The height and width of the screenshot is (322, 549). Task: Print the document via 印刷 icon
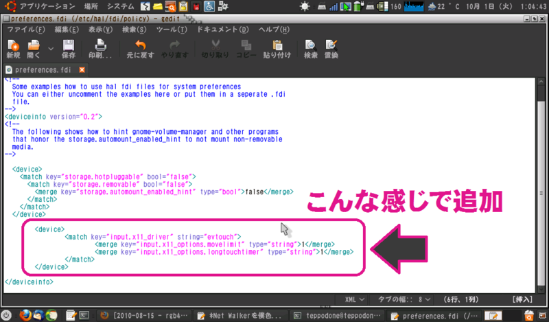coord(100,49)
